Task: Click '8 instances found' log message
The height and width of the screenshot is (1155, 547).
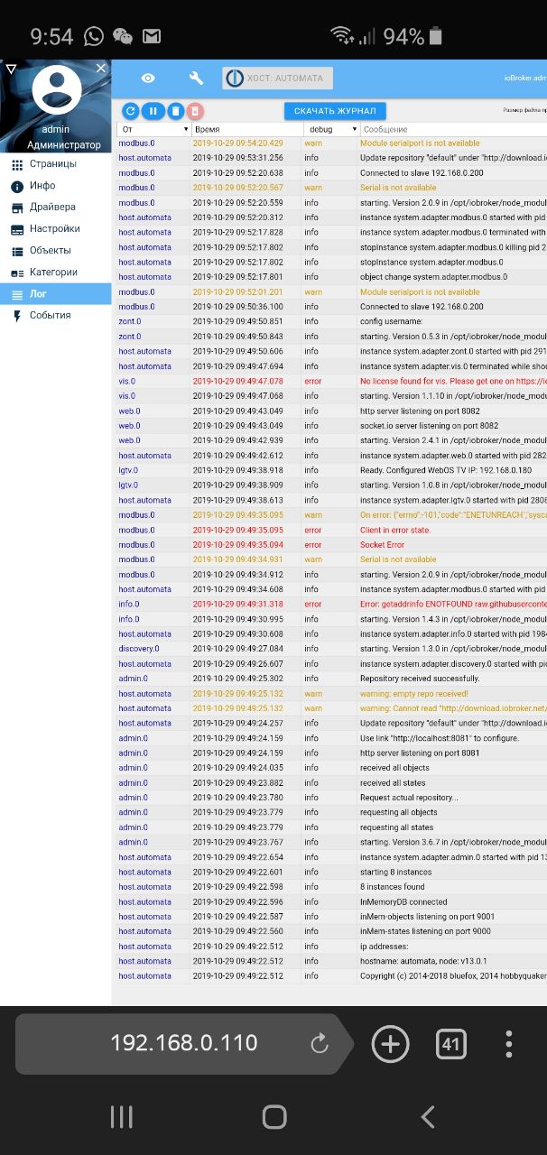Action: [x=392, y=887]
